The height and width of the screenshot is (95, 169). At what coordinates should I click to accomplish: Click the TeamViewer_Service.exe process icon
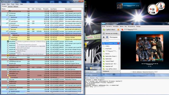(8, 87)
